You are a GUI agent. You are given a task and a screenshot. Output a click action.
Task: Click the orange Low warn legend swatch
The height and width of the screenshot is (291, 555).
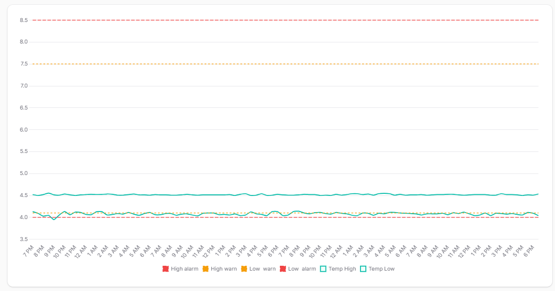tap(244, 268)
